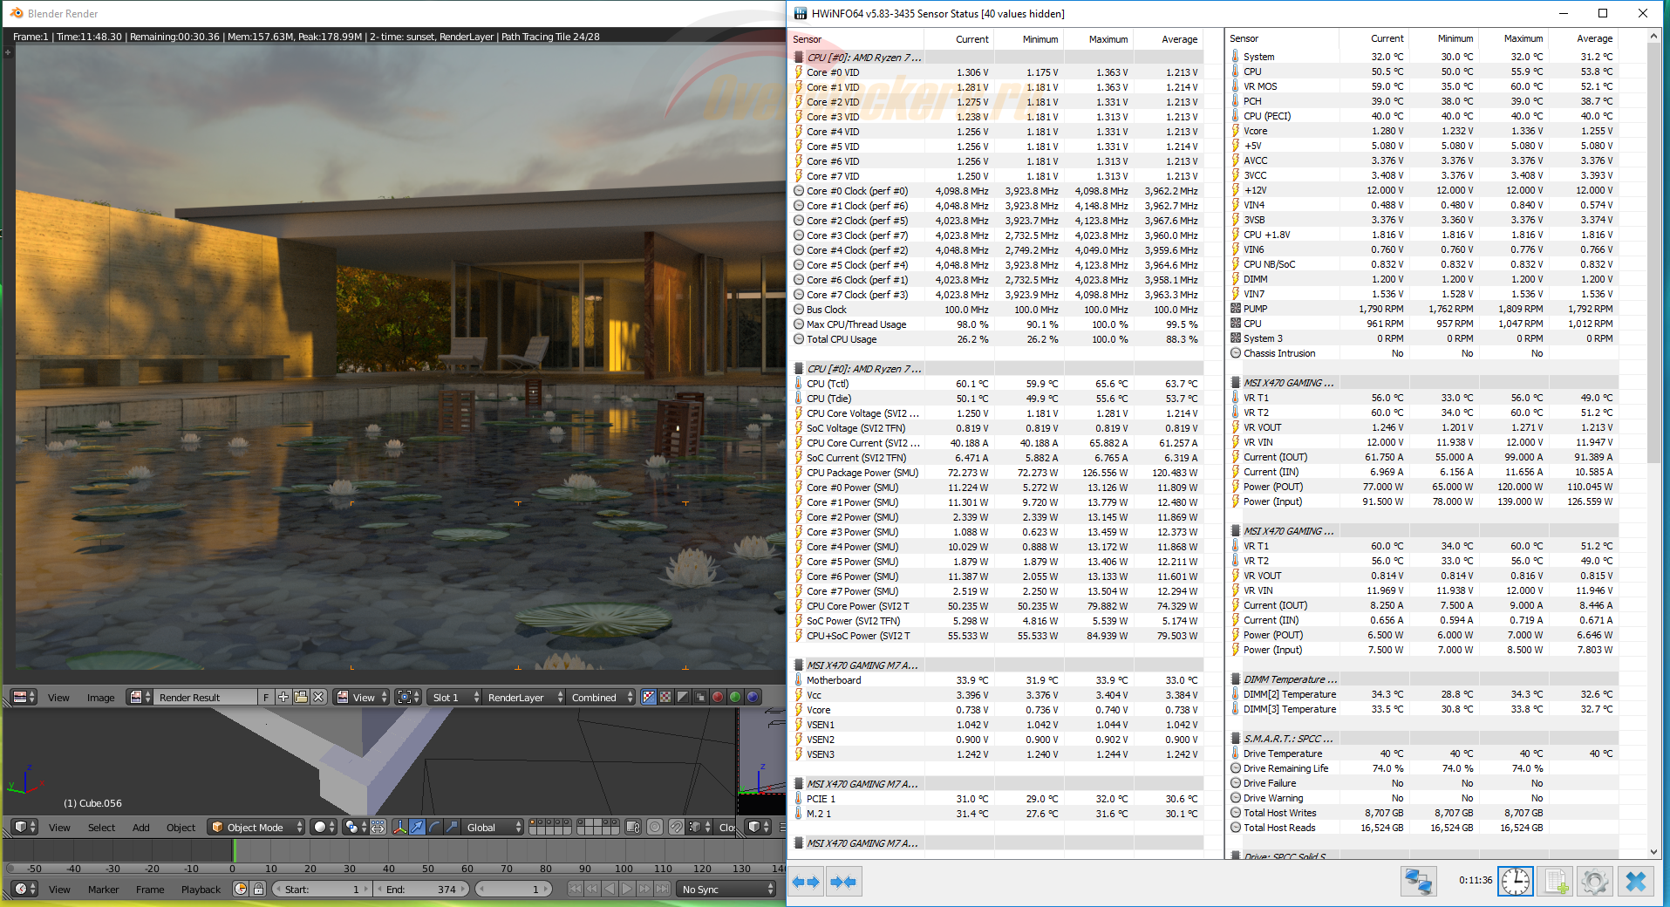The width and height of the screenshot is (1670, 907).
Task: Open HWiNFO sensor settings gear
Action: (1595, 882)
